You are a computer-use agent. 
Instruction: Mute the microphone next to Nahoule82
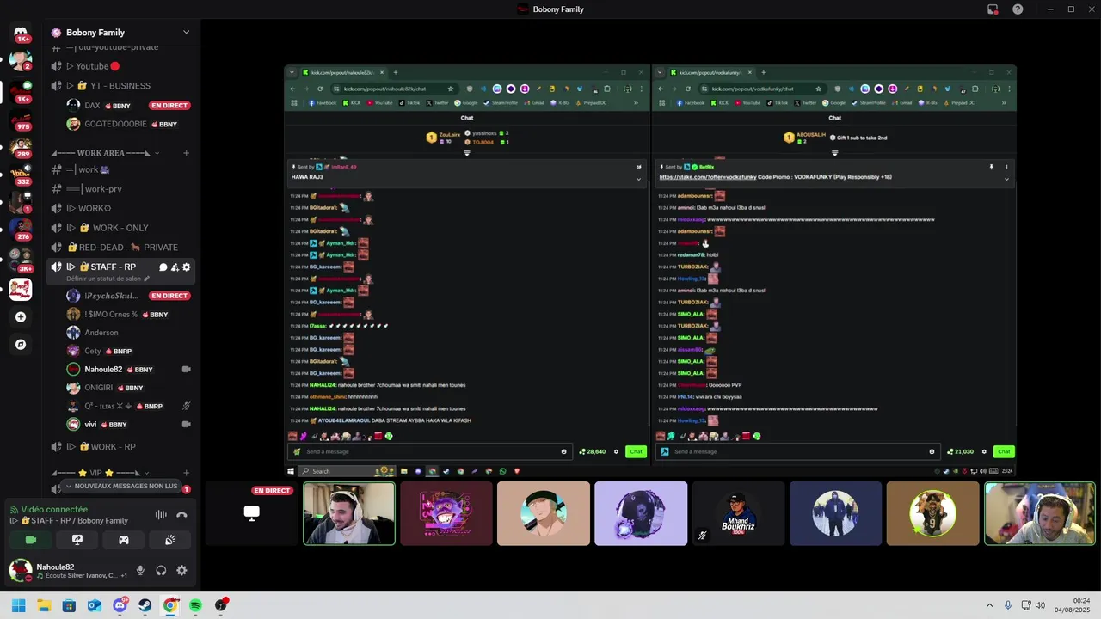140,570
